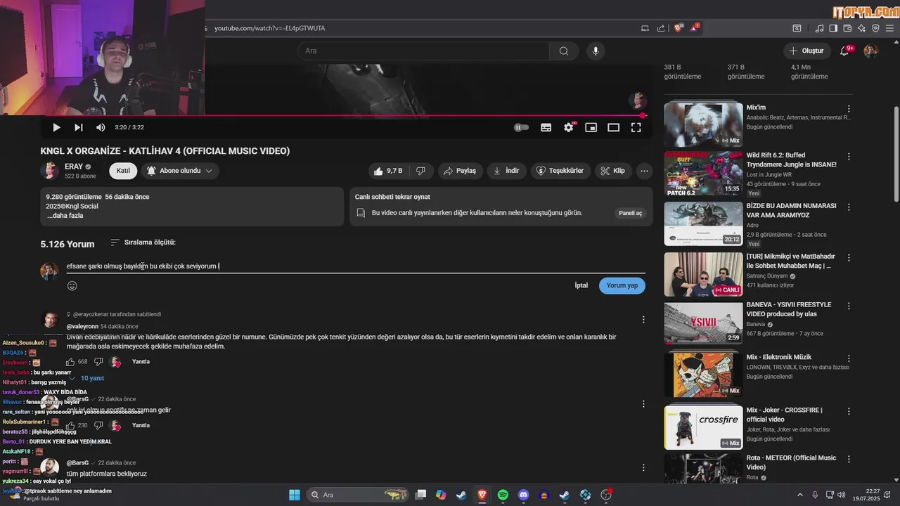Viewport: 900px width, 506px height.
Task: Enable theater mode view
Action: point(613,127)
